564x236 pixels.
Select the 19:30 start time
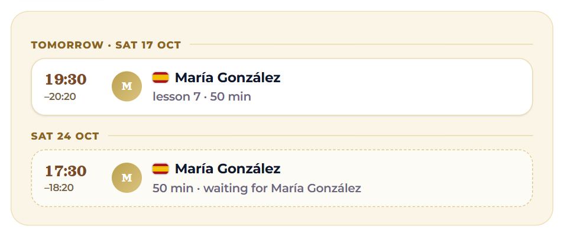(66, 79)
